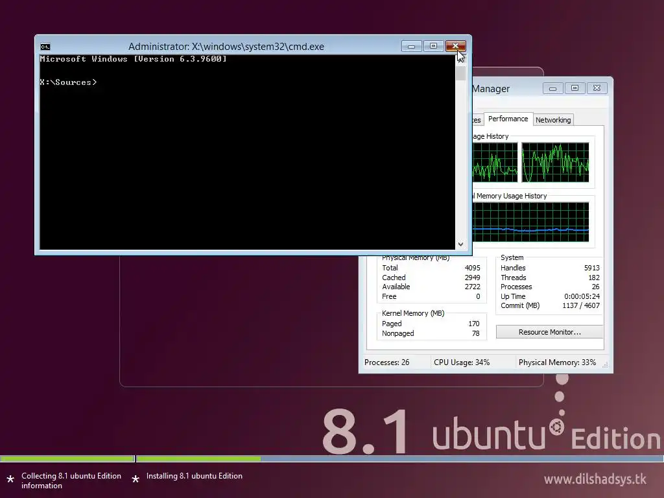Open the cmd.exe window system menu icon
The image size is (664, 498).
[45, 47]
